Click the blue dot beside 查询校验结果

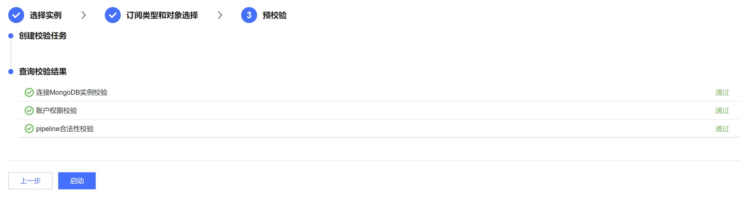(x=11, y=72)
